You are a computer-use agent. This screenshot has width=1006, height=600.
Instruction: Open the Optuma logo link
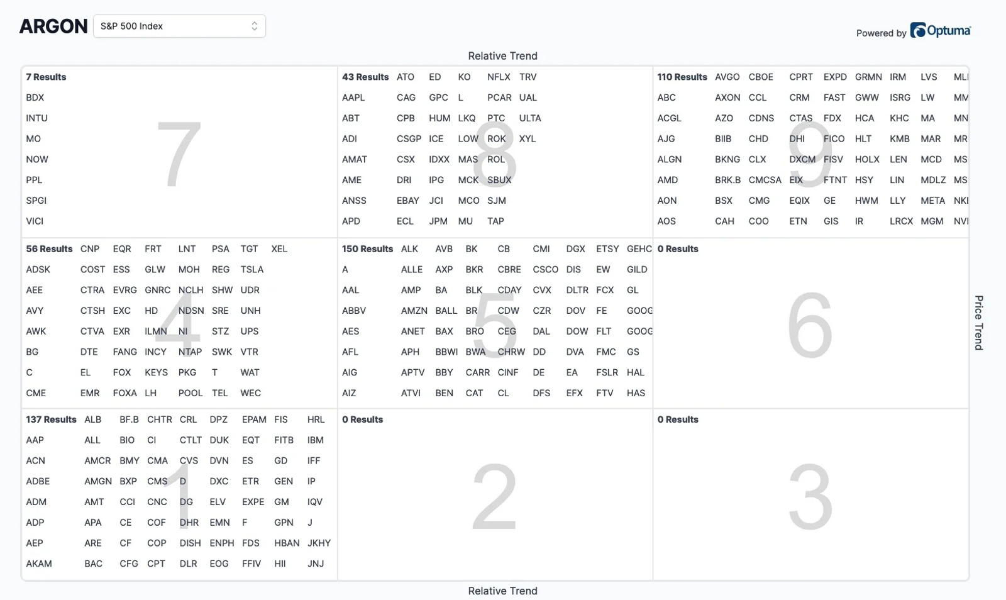941,30
